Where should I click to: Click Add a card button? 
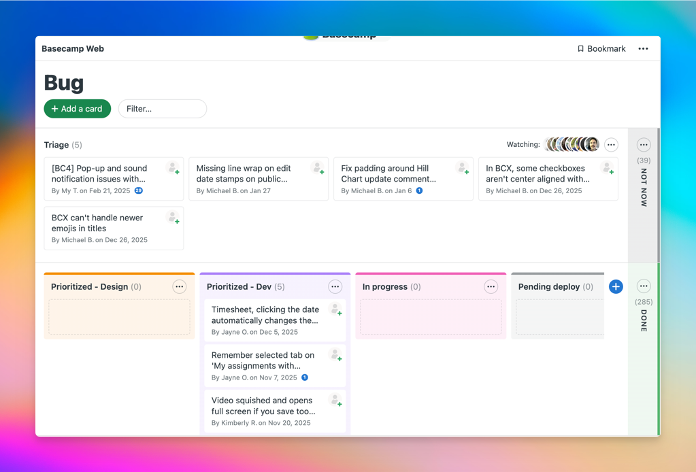tap(78, 109)
